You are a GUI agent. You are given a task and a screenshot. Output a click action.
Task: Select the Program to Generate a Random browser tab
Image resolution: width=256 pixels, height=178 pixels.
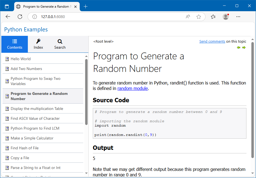click(x=47, y=7)
